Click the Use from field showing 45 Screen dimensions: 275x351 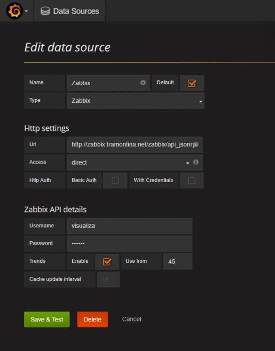click(178, 261)
